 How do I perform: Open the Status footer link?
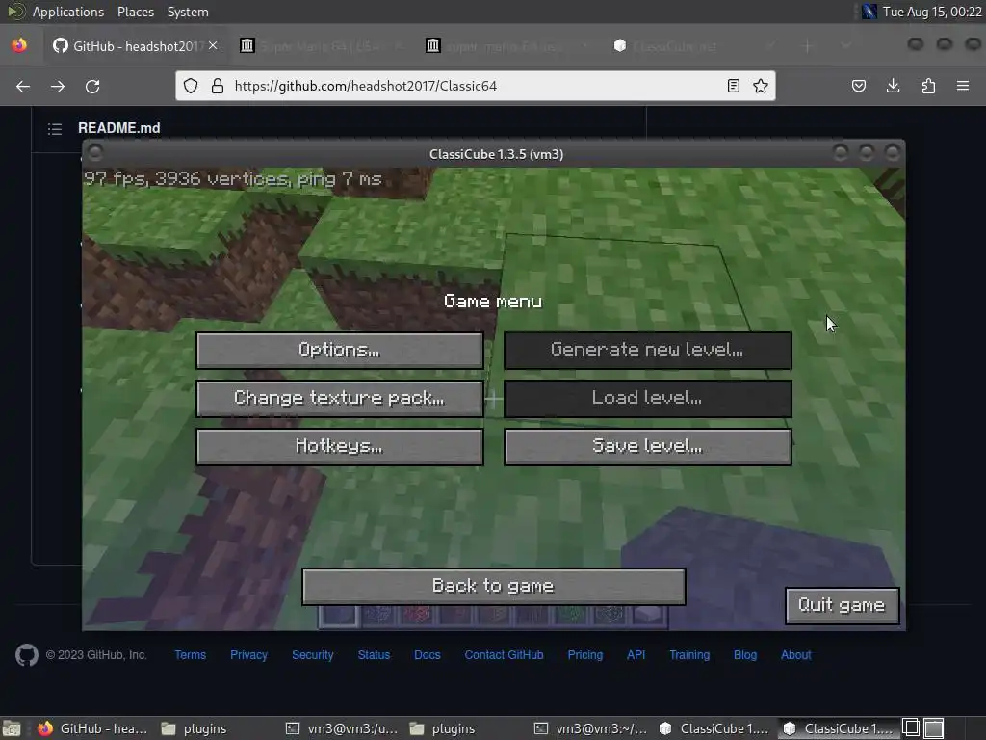374,655
